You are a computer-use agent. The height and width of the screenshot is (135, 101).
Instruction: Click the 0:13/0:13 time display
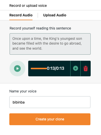(55, 69)
